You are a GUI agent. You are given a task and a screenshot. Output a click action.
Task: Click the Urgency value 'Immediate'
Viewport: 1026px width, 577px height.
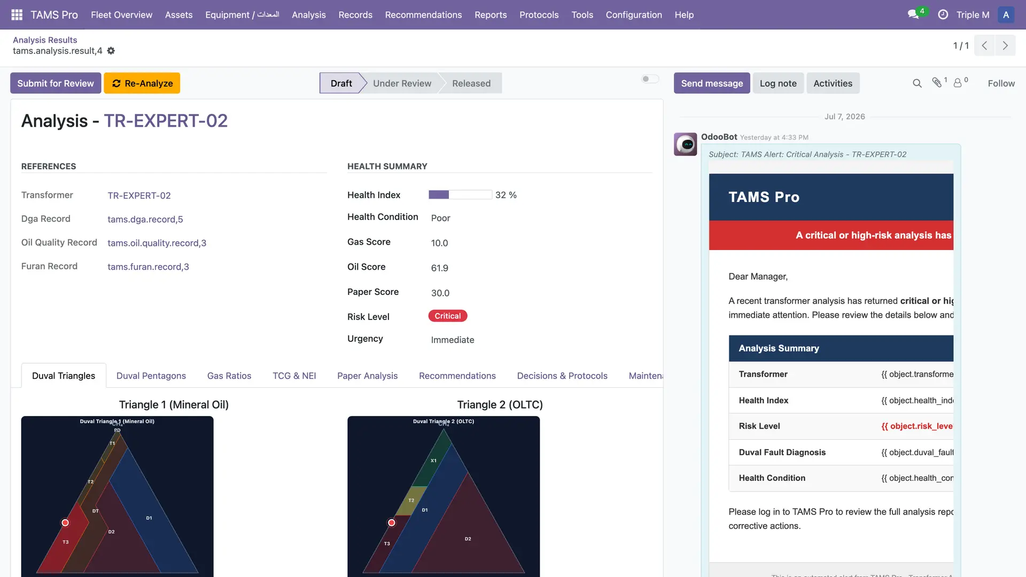(453, 340)
